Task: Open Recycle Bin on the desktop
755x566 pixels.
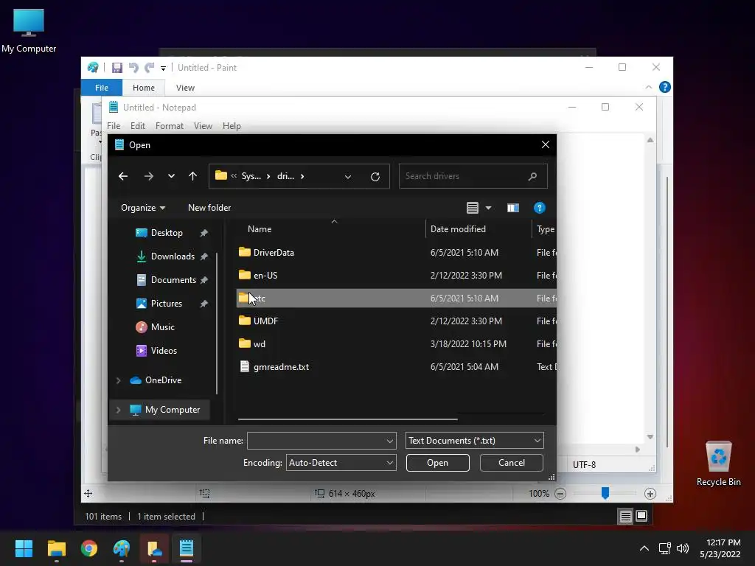Action: point(718,464)
